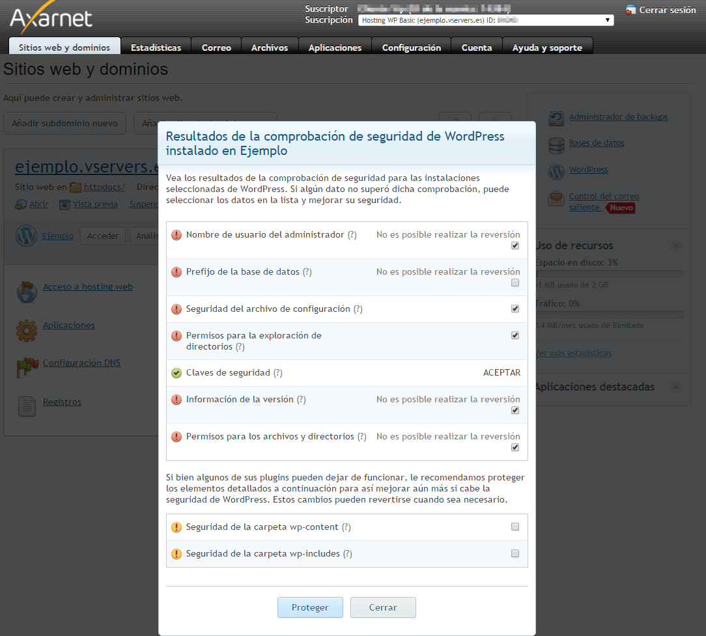Click Añadir subdominio nuevo button

click(65, 123)
